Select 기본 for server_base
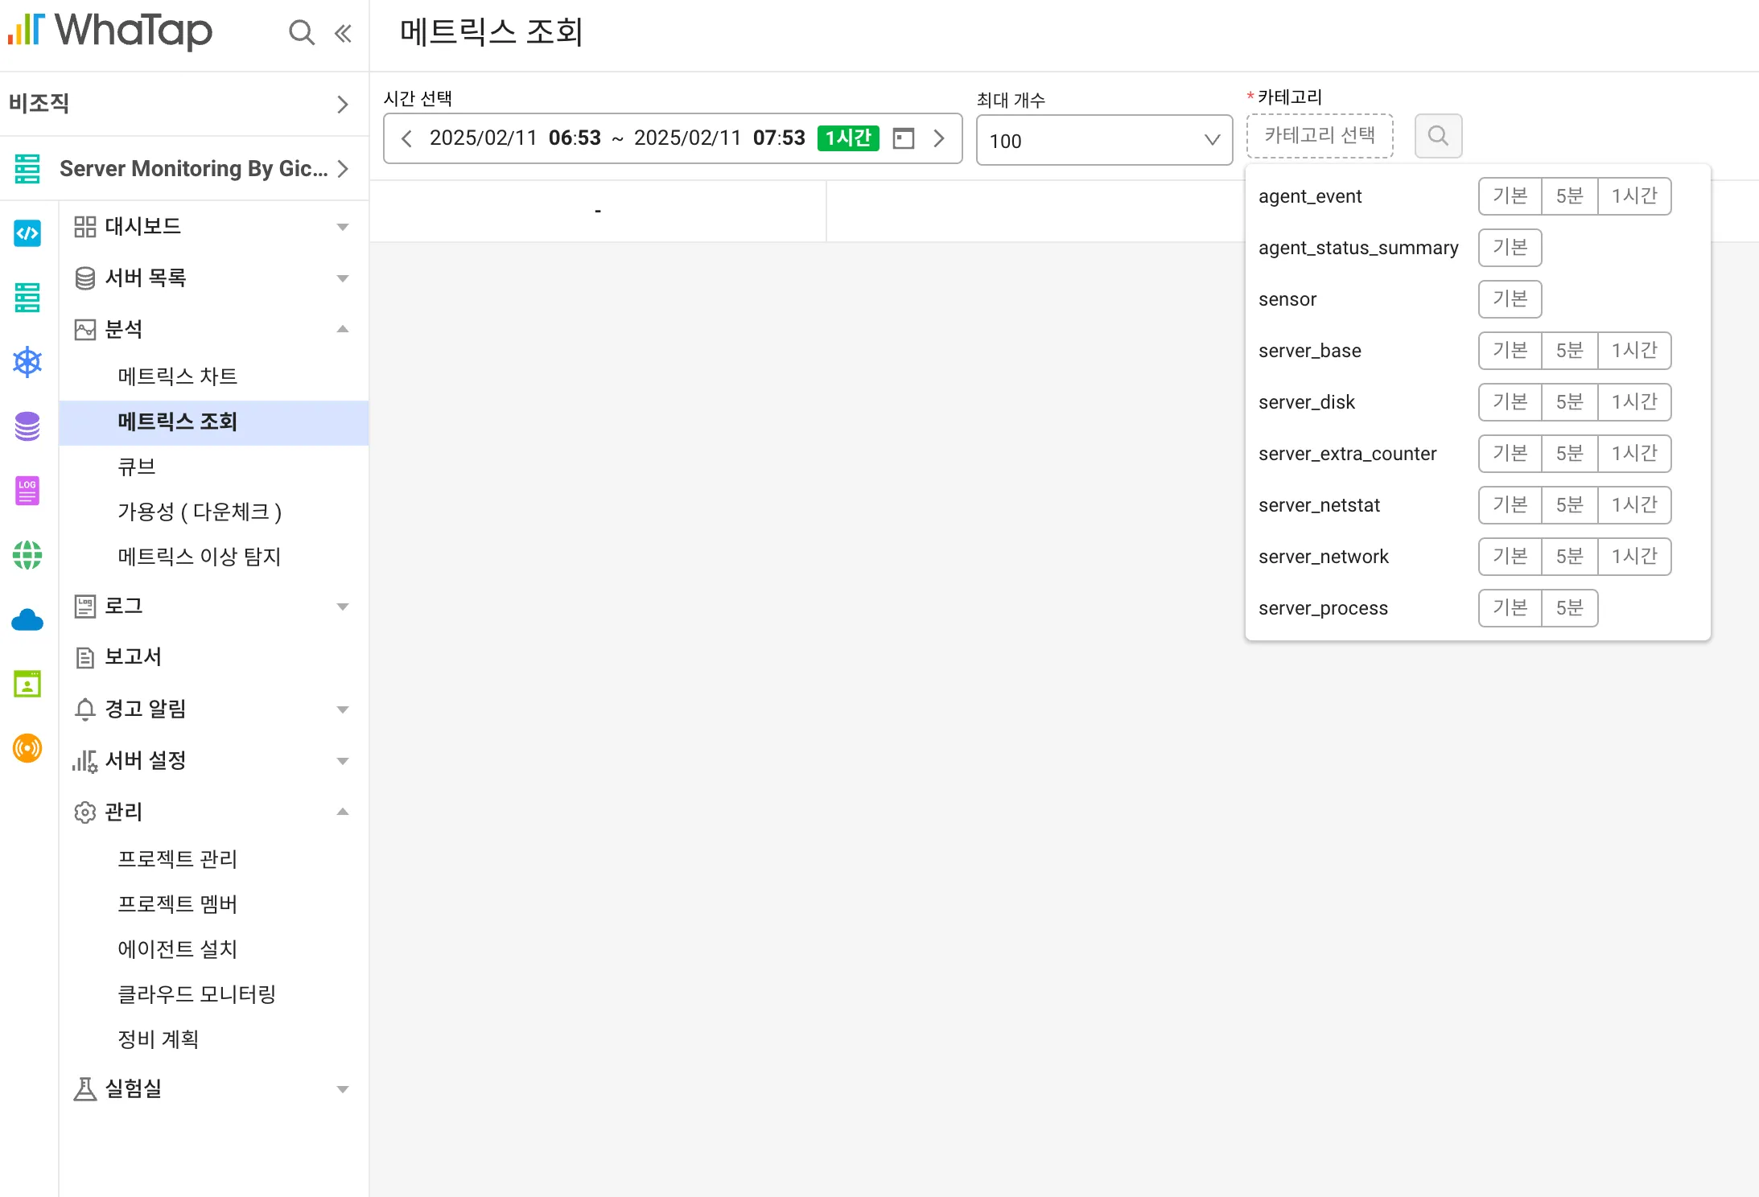This screenshot has height=1197, width=1759. coord(1510,351)
